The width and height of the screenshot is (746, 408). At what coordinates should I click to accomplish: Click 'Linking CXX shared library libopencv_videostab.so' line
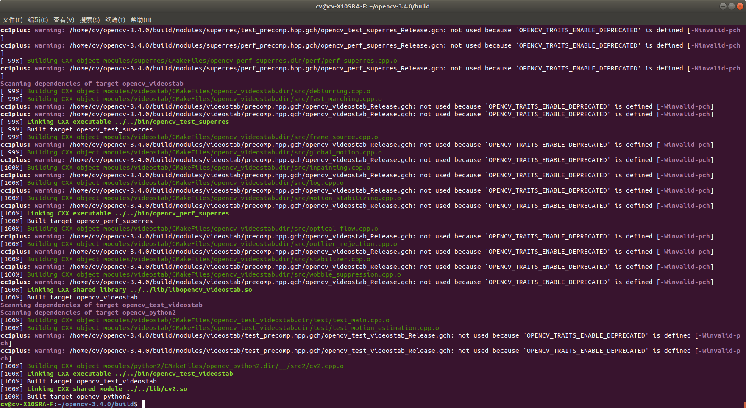point(126,290)
